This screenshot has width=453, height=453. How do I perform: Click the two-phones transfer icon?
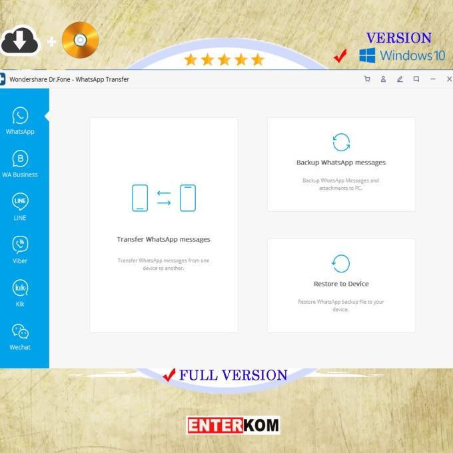click(164, 198)
